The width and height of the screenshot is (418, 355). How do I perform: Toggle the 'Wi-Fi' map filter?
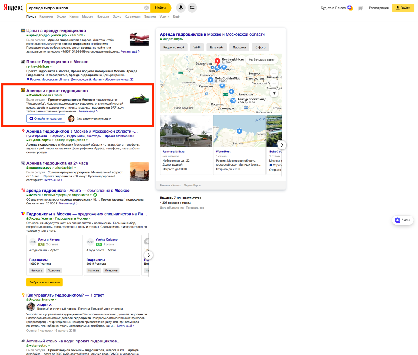(x=197, y=47)
